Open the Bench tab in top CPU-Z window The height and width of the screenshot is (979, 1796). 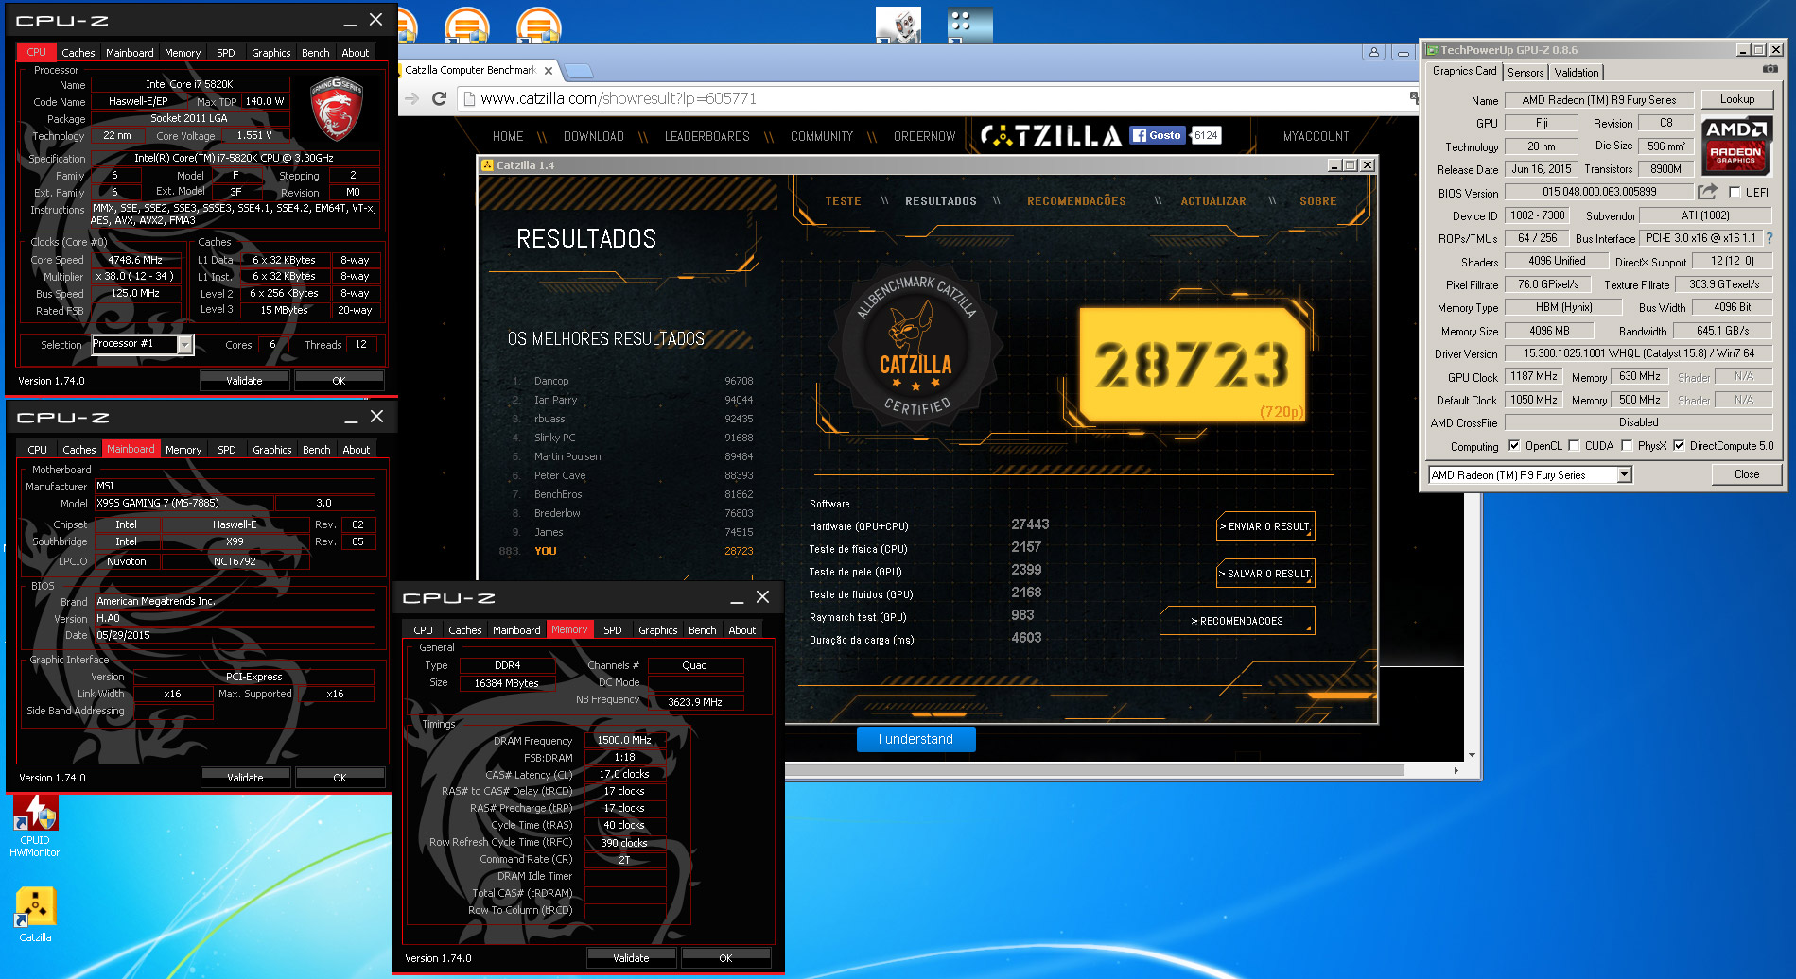pos(316,53)
